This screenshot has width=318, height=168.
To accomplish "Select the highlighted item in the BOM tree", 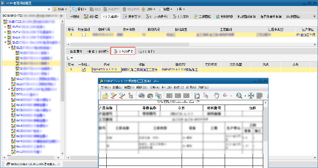I will point(32,63).
